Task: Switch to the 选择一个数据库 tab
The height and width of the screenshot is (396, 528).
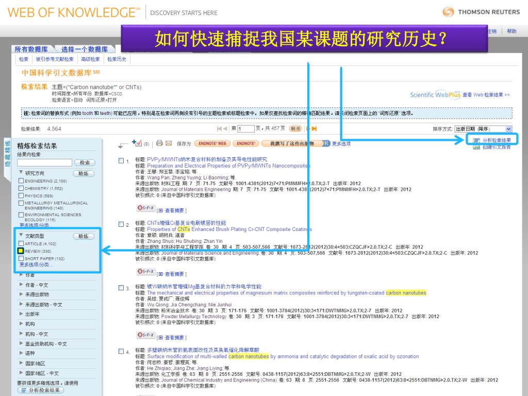Action: (x=84, y=49)
